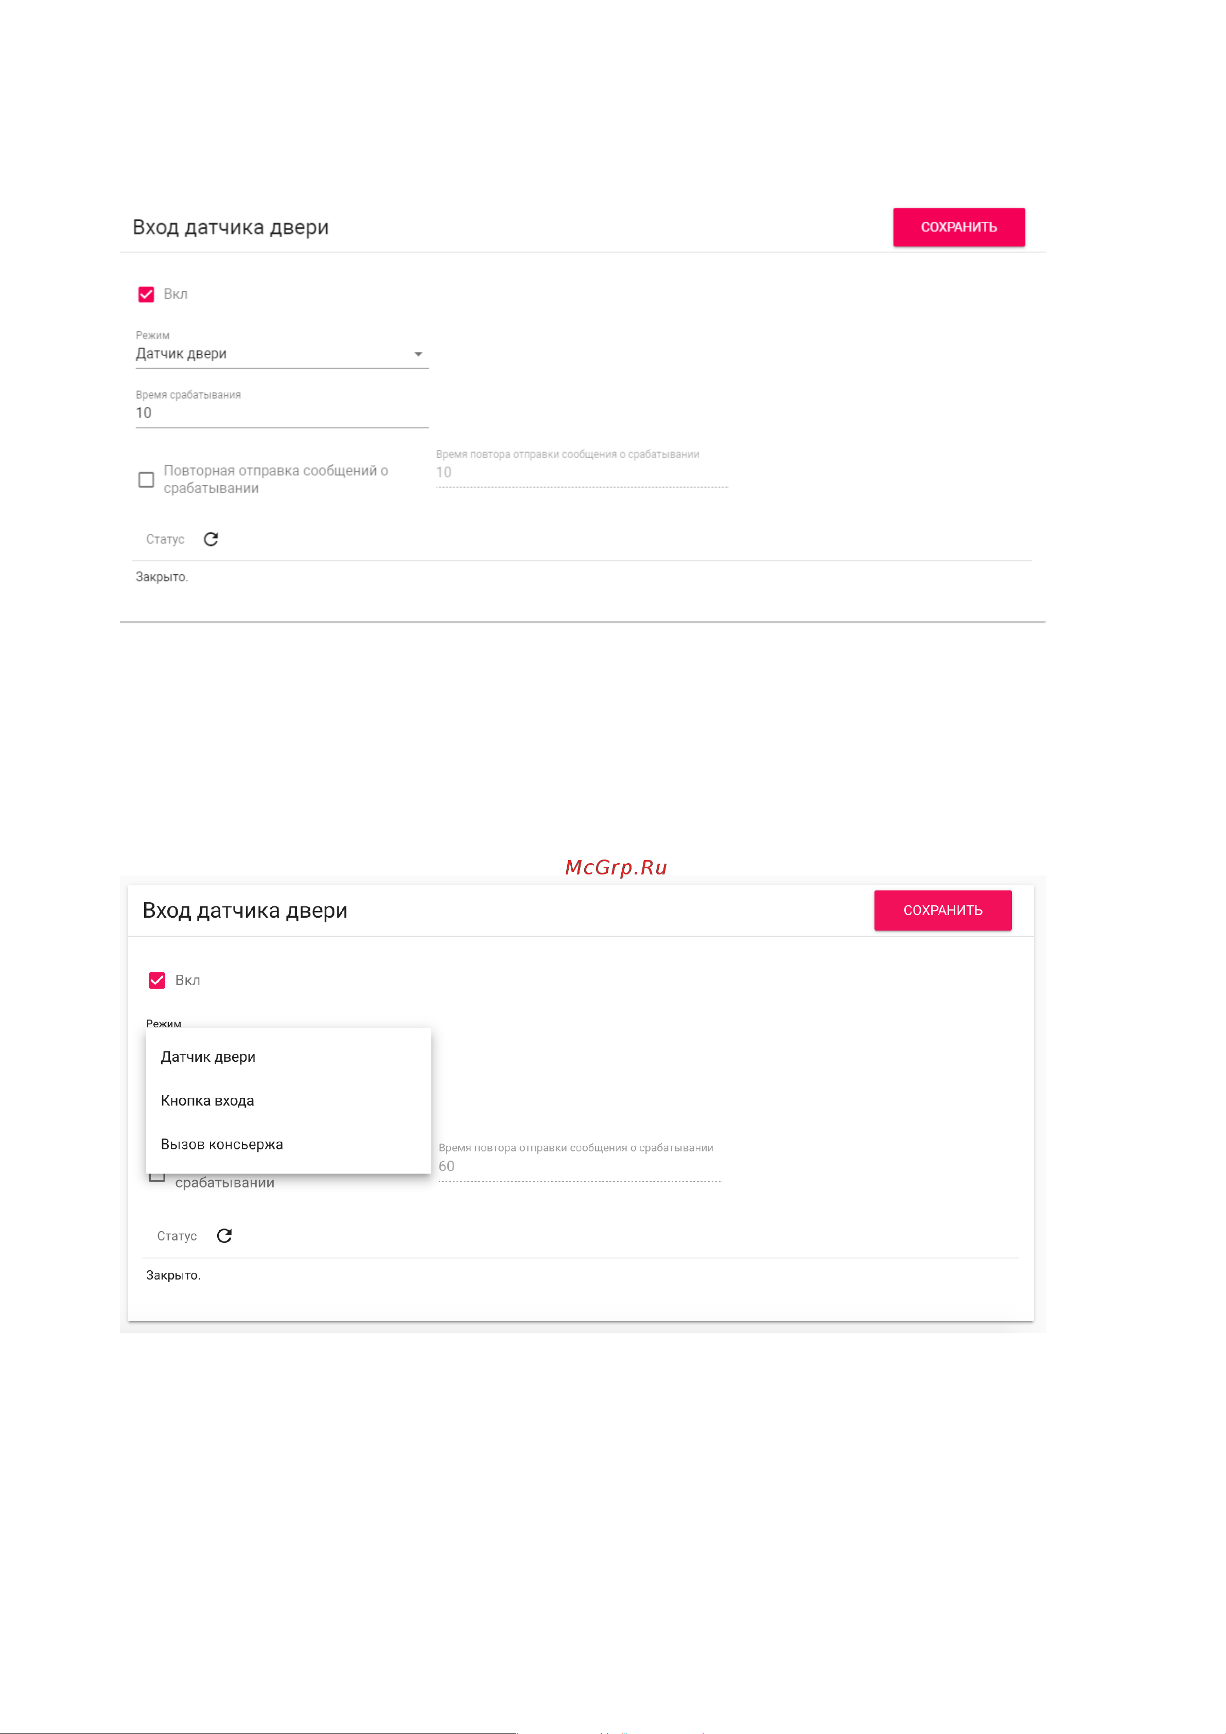Uncheck the Вкл checkbox in upper panel
The width and height of the screenshot is (1226, 1734).
147,294
